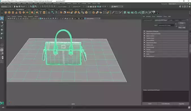Open the sRGB gamma view transform dropdown
The height and width of the screenshot is (111, 191).
click(x=93, y=19)
